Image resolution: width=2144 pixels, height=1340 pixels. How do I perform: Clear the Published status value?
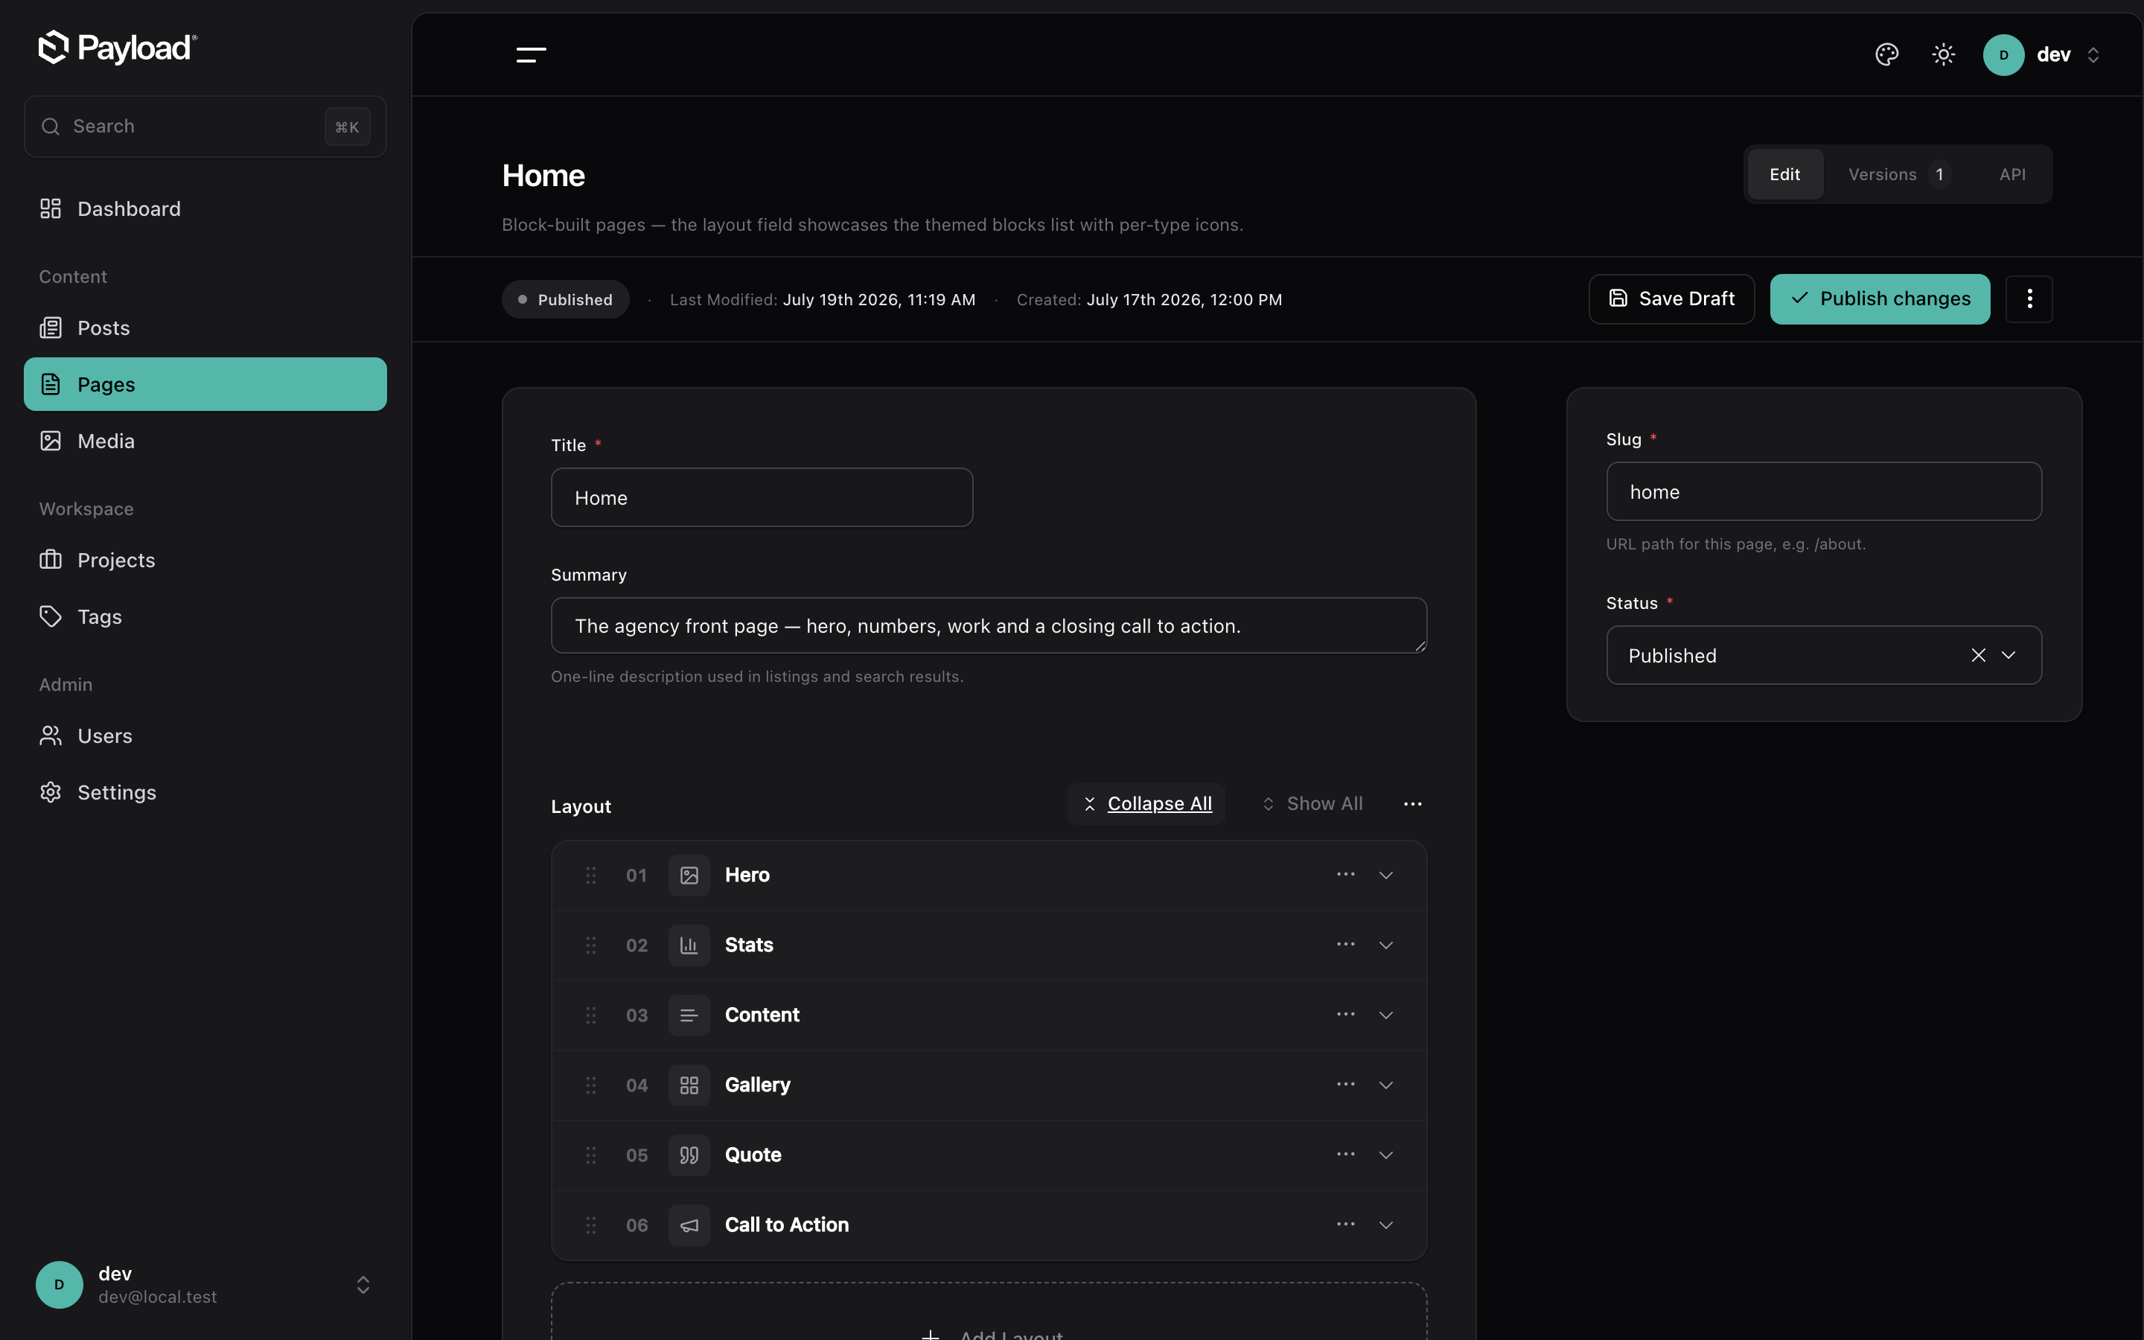point(1977,656)
